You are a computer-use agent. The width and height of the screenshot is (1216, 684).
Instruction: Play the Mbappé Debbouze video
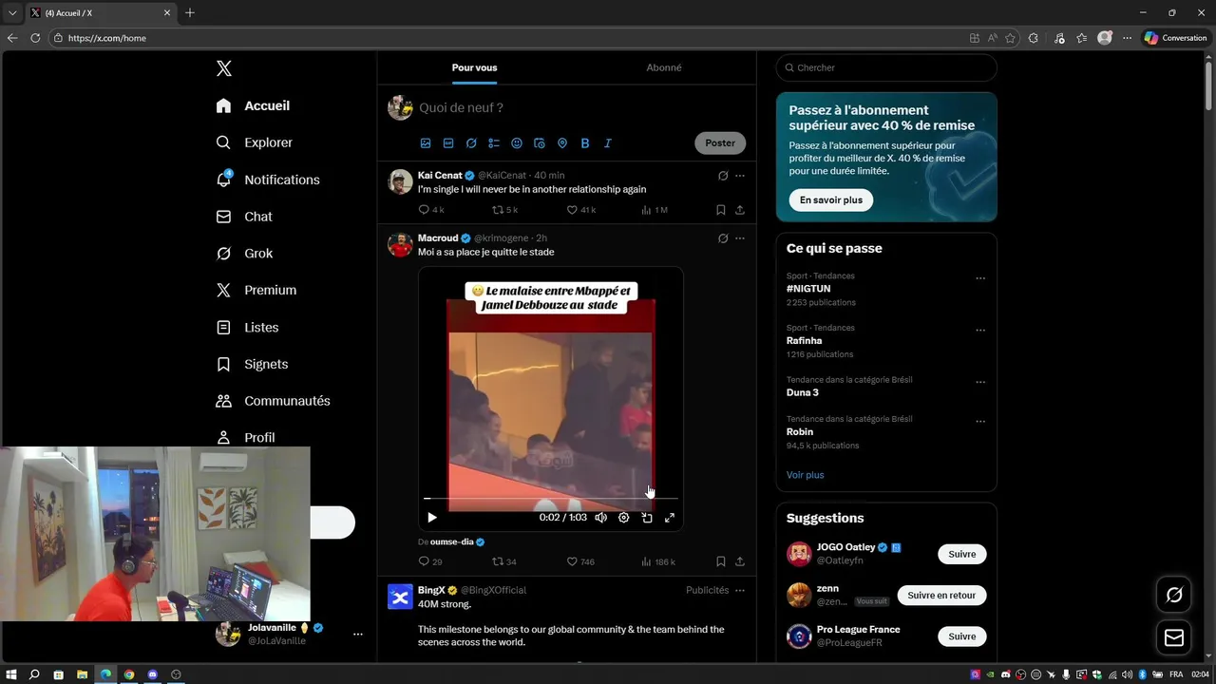432,518
